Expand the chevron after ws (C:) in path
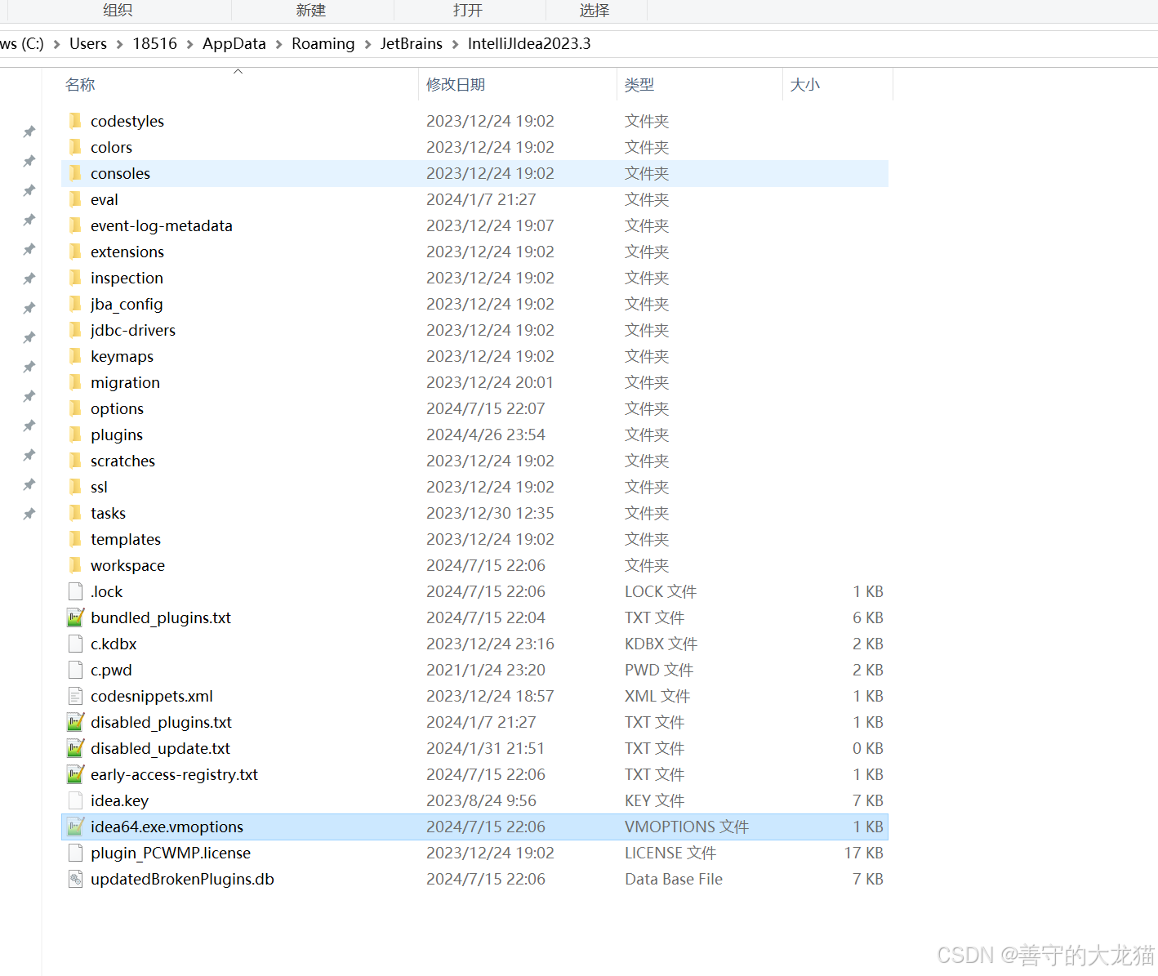This screenshot has height=976, width=1158. (x=57, y=44)
